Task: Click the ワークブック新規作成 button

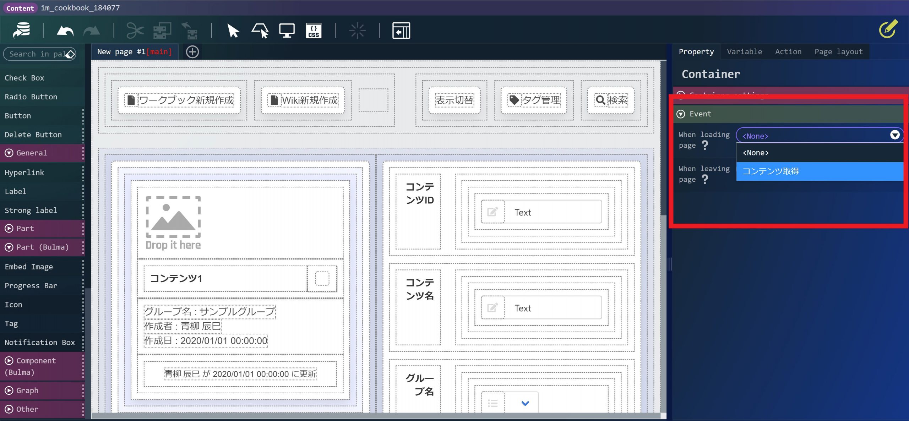Action: click(x=180, y=100)
